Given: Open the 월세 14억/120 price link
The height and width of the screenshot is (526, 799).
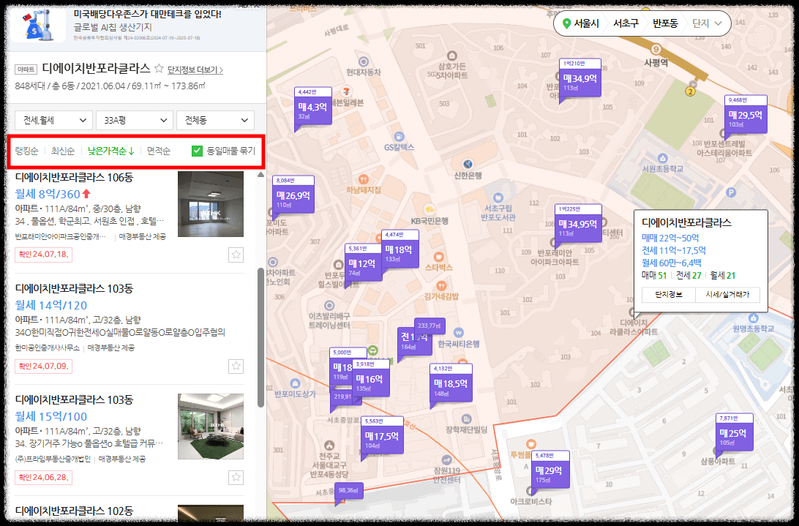Looking at the screenshot, I should 51,305.
